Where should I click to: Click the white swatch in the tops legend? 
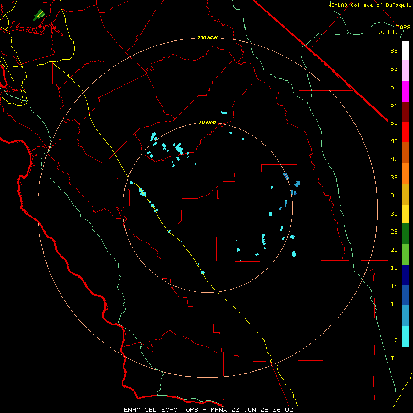click(x=405, y=50)
